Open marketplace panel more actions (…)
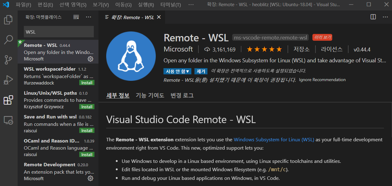 pos(89,17)
